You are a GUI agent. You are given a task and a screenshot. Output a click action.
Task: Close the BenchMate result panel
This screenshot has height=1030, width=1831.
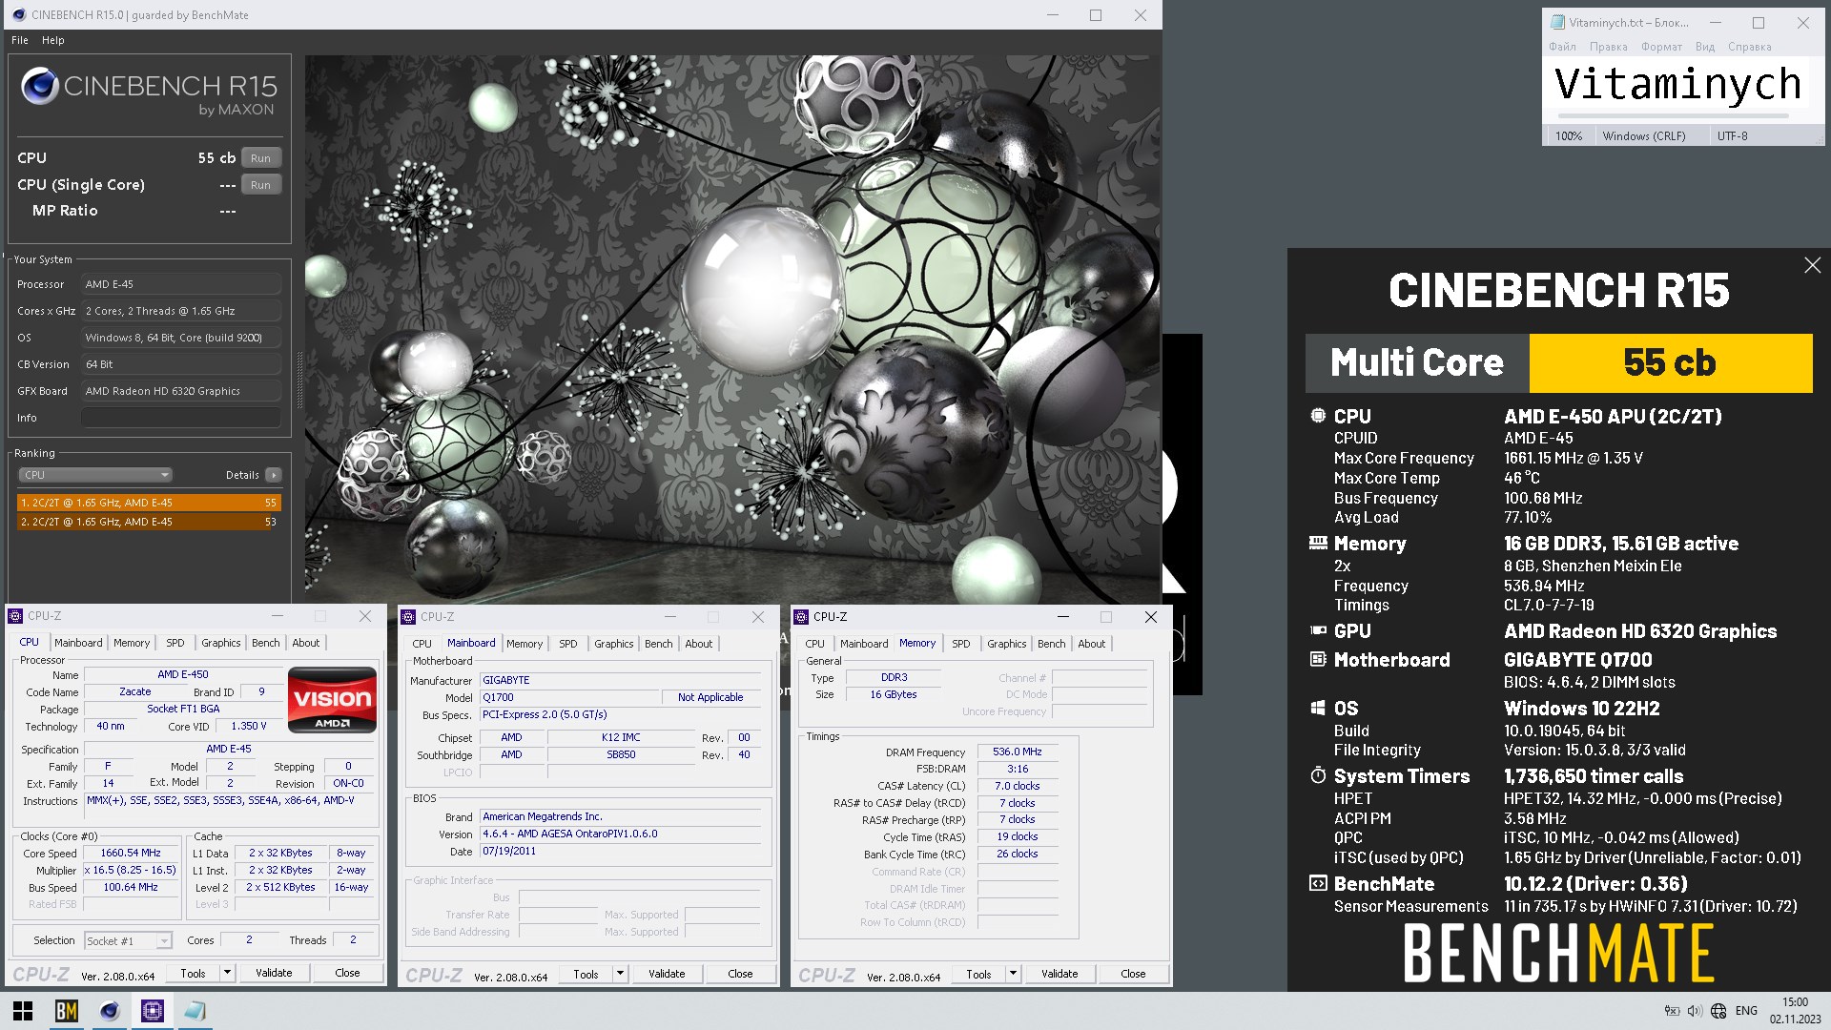click(x=1812, y=265)
